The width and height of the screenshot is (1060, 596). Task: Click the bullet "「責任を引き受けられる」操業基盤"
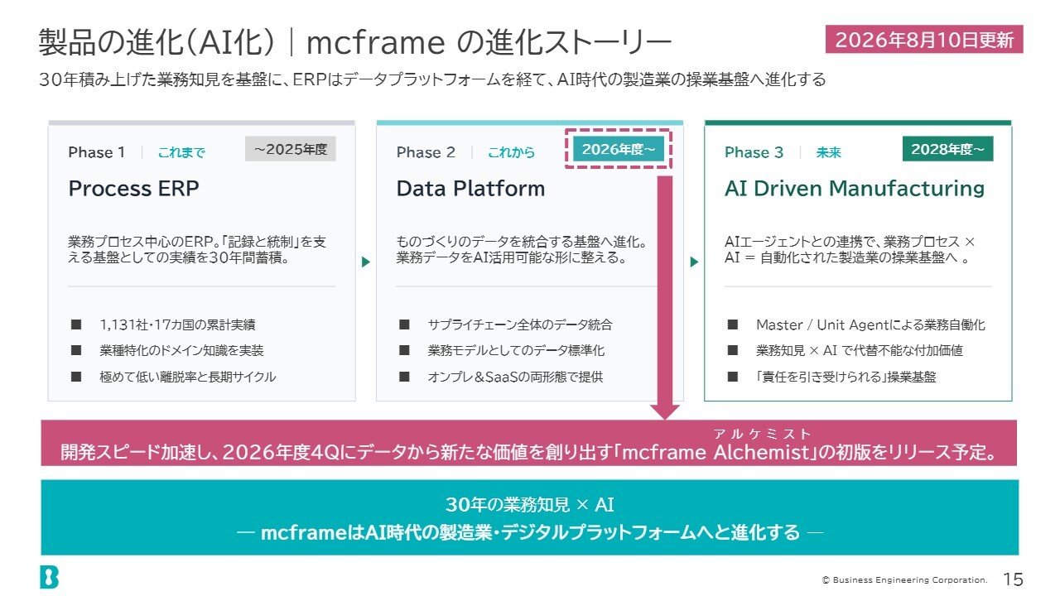click(x=846, y=377)
